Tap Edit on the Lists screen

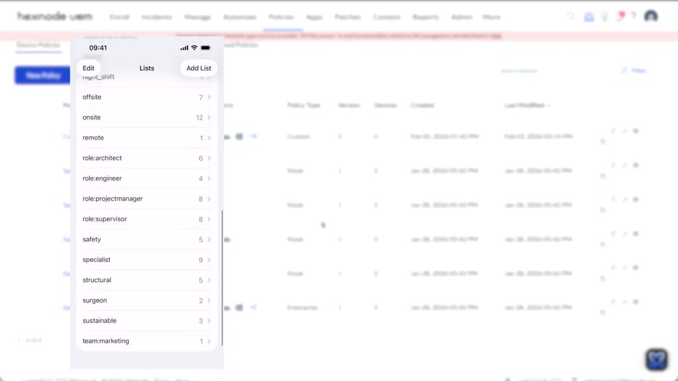88,68
